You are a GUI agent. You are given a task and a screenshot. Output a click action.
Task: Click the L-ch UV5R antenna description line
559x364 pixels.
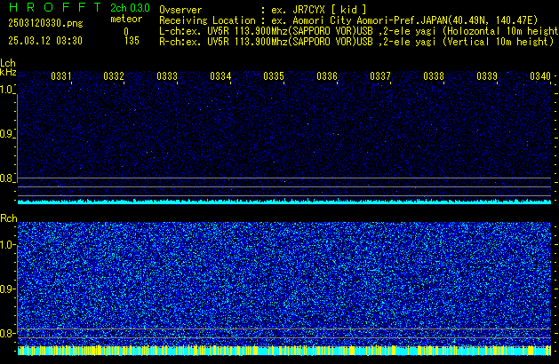click(359, 31)
